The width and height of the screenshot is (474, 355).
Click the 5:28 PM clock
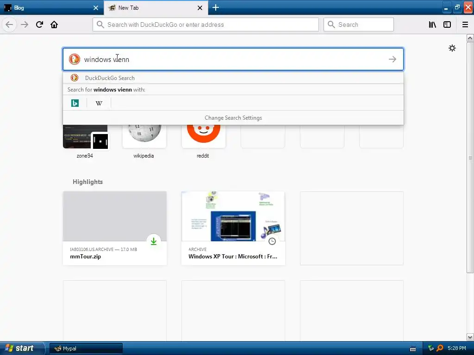coord(457,348)
